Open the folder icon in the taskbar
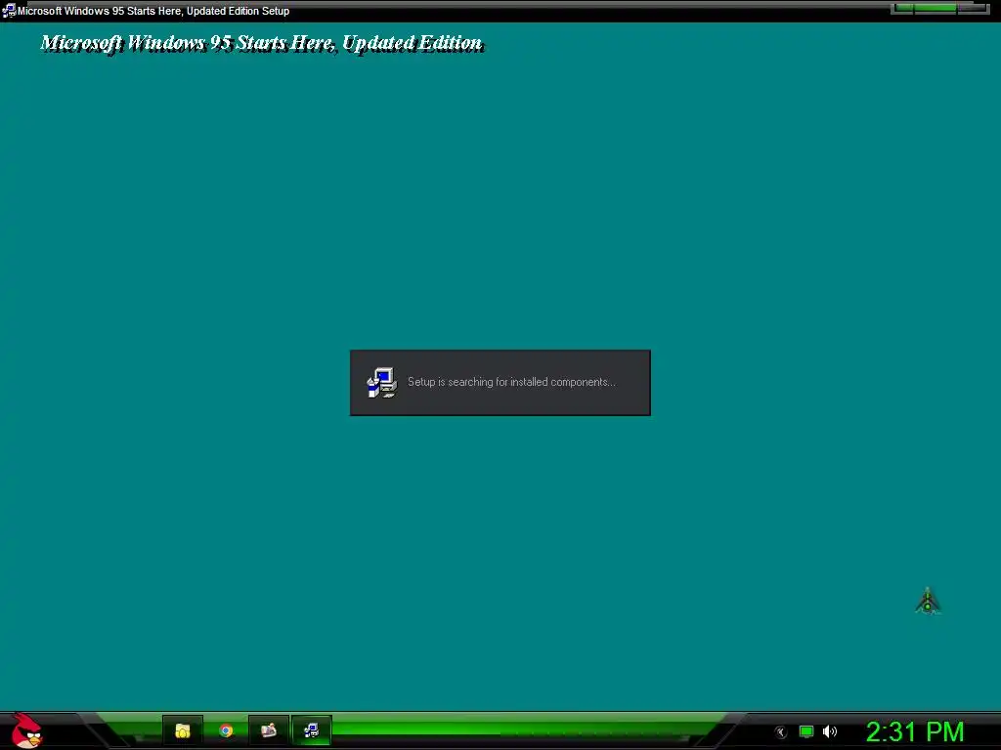The width and height of the screenshot is (1001, 750). (183, 730)
